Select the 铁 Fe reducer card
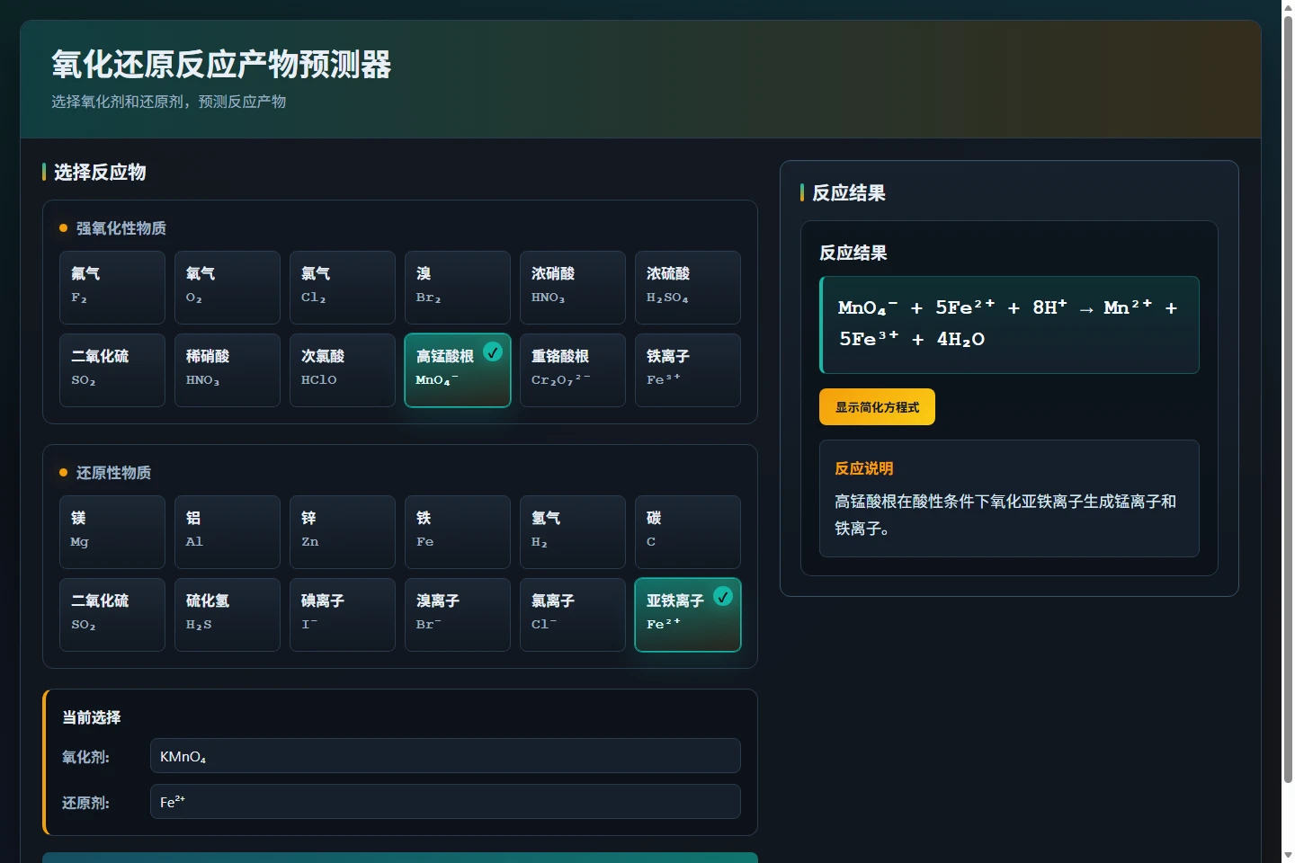This screenshot has width=1295, height=863. pos(458,532)
